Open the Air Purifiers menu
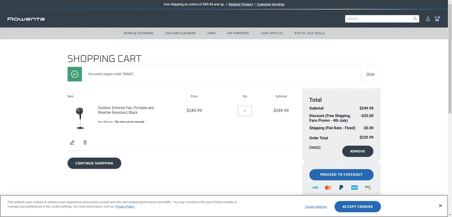The width and height of the screenshot is (452, 217). tap(238, 33)
